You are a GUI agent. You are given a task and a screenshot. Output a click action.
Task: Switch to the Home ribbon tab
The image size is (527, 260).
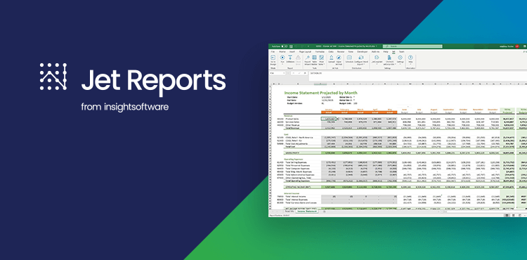click(282, 52)
